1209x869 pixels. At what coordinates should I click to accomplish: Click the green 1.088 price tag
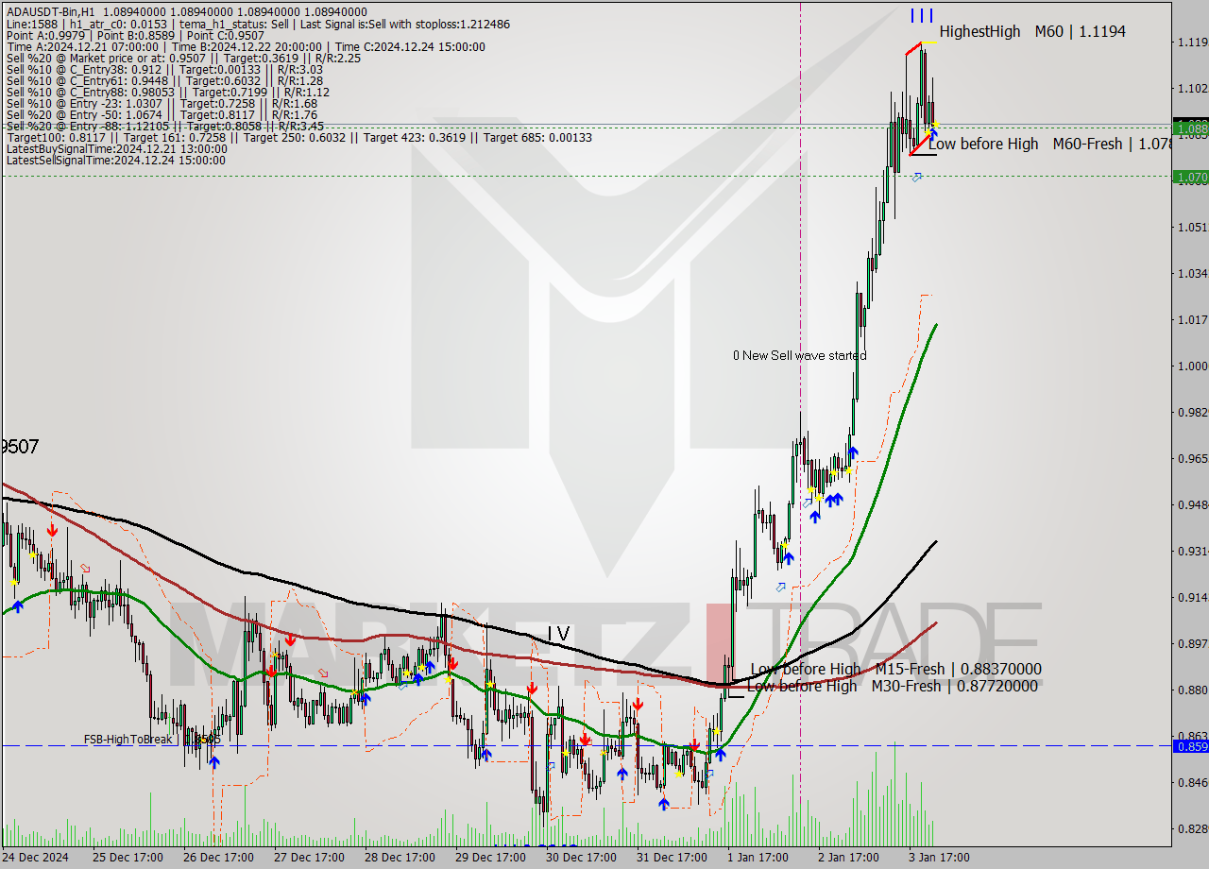(1190, 128)
